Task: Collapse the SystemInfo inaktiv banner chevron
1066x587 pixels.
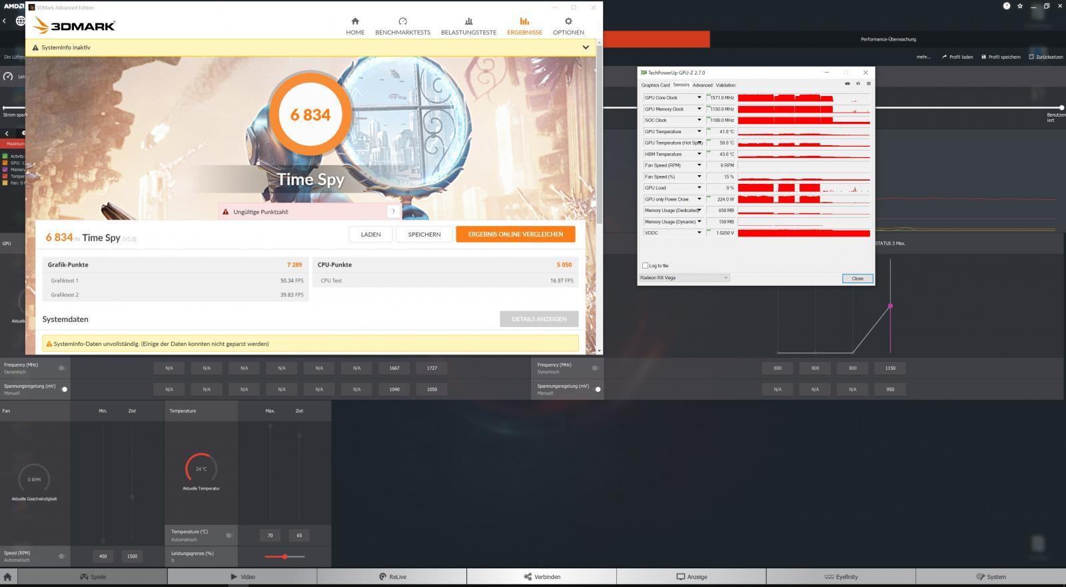Action: pos(585,47)
